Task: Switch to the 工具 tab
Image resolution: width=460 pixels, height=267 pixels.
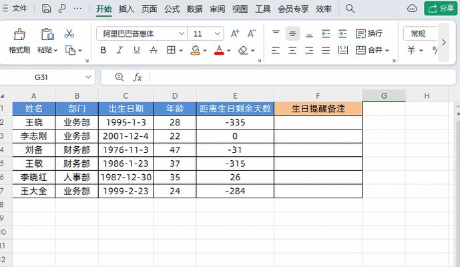Action: (x=262, y=9)
